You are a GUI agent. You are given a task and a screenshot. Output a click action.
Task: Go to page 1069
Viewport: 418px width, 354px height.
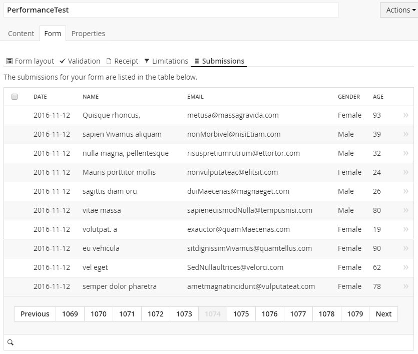pos(70,314)
